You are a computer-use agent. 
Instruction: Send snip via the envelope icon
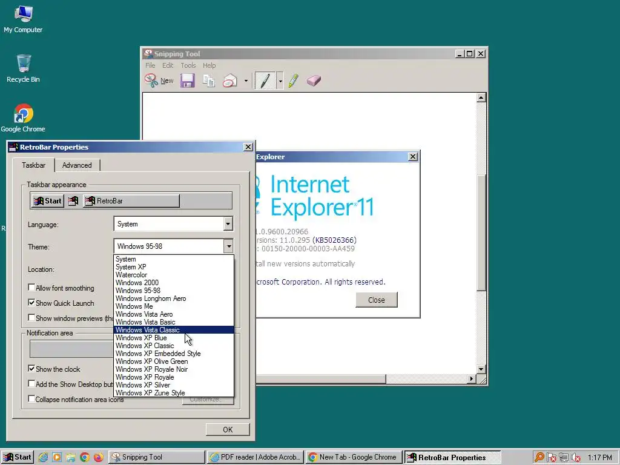point(229,81)
